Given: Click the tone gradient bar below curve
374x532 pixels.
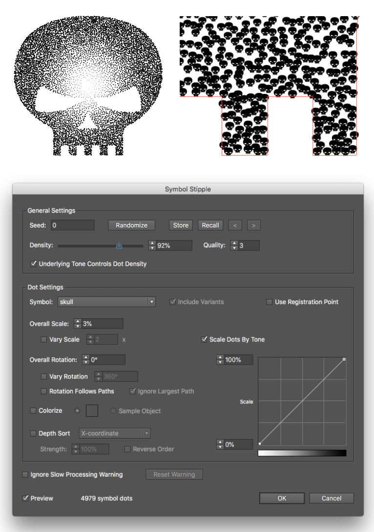Looking at the screenshot, I should pos(302,453).
